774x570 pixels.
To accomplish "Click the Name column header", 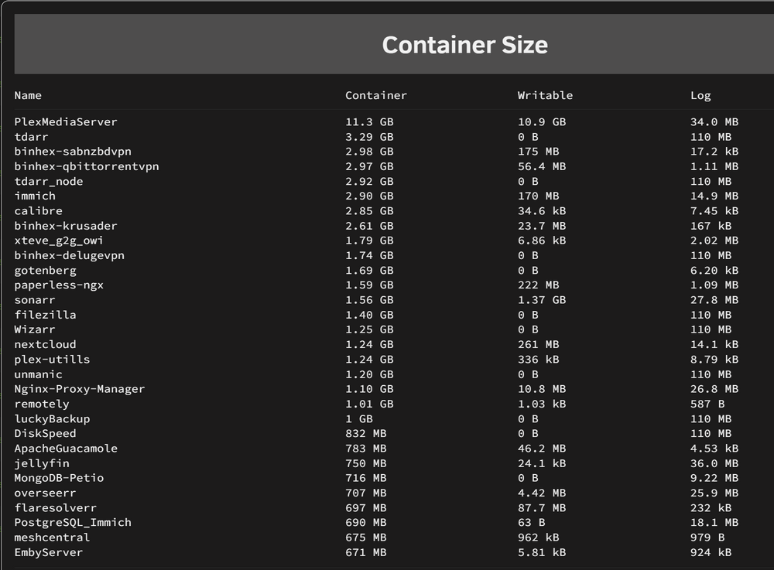I will point(28,95).
